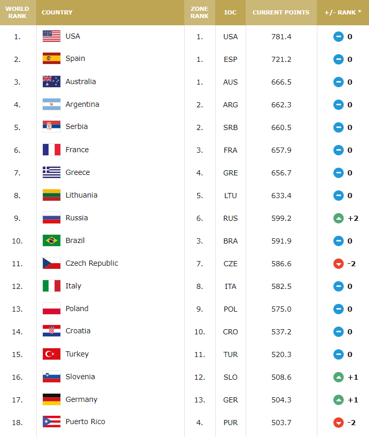Screen dimensions: 369x437
Task: Select the Germany country name
Action: pos(81,399)
